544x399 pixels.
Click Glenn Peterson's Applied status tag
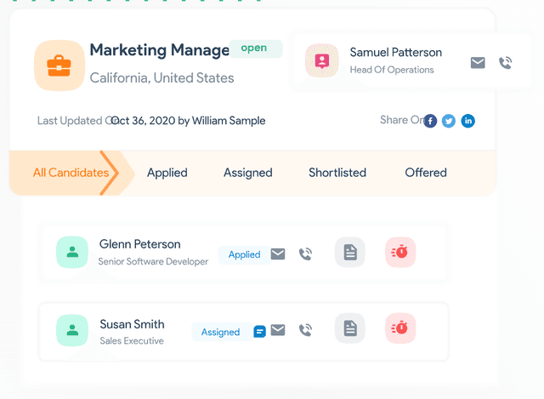point(244,254)
